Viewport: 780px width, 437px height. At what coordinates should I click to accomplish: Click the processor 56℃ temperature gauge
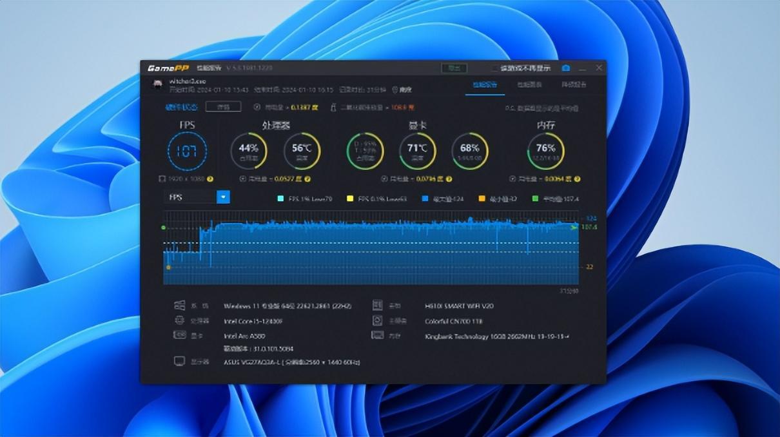pos(302,151)
